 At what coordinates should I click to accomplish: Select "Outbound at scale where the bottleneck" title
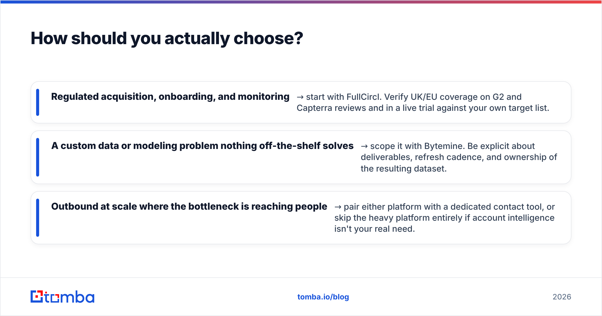click(x=145, y=206)
